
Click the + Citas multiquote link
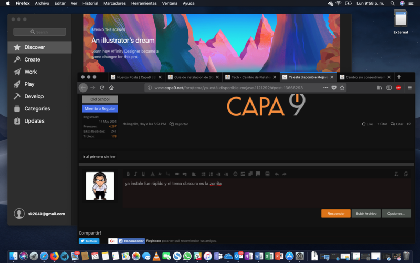pos(382,124)
